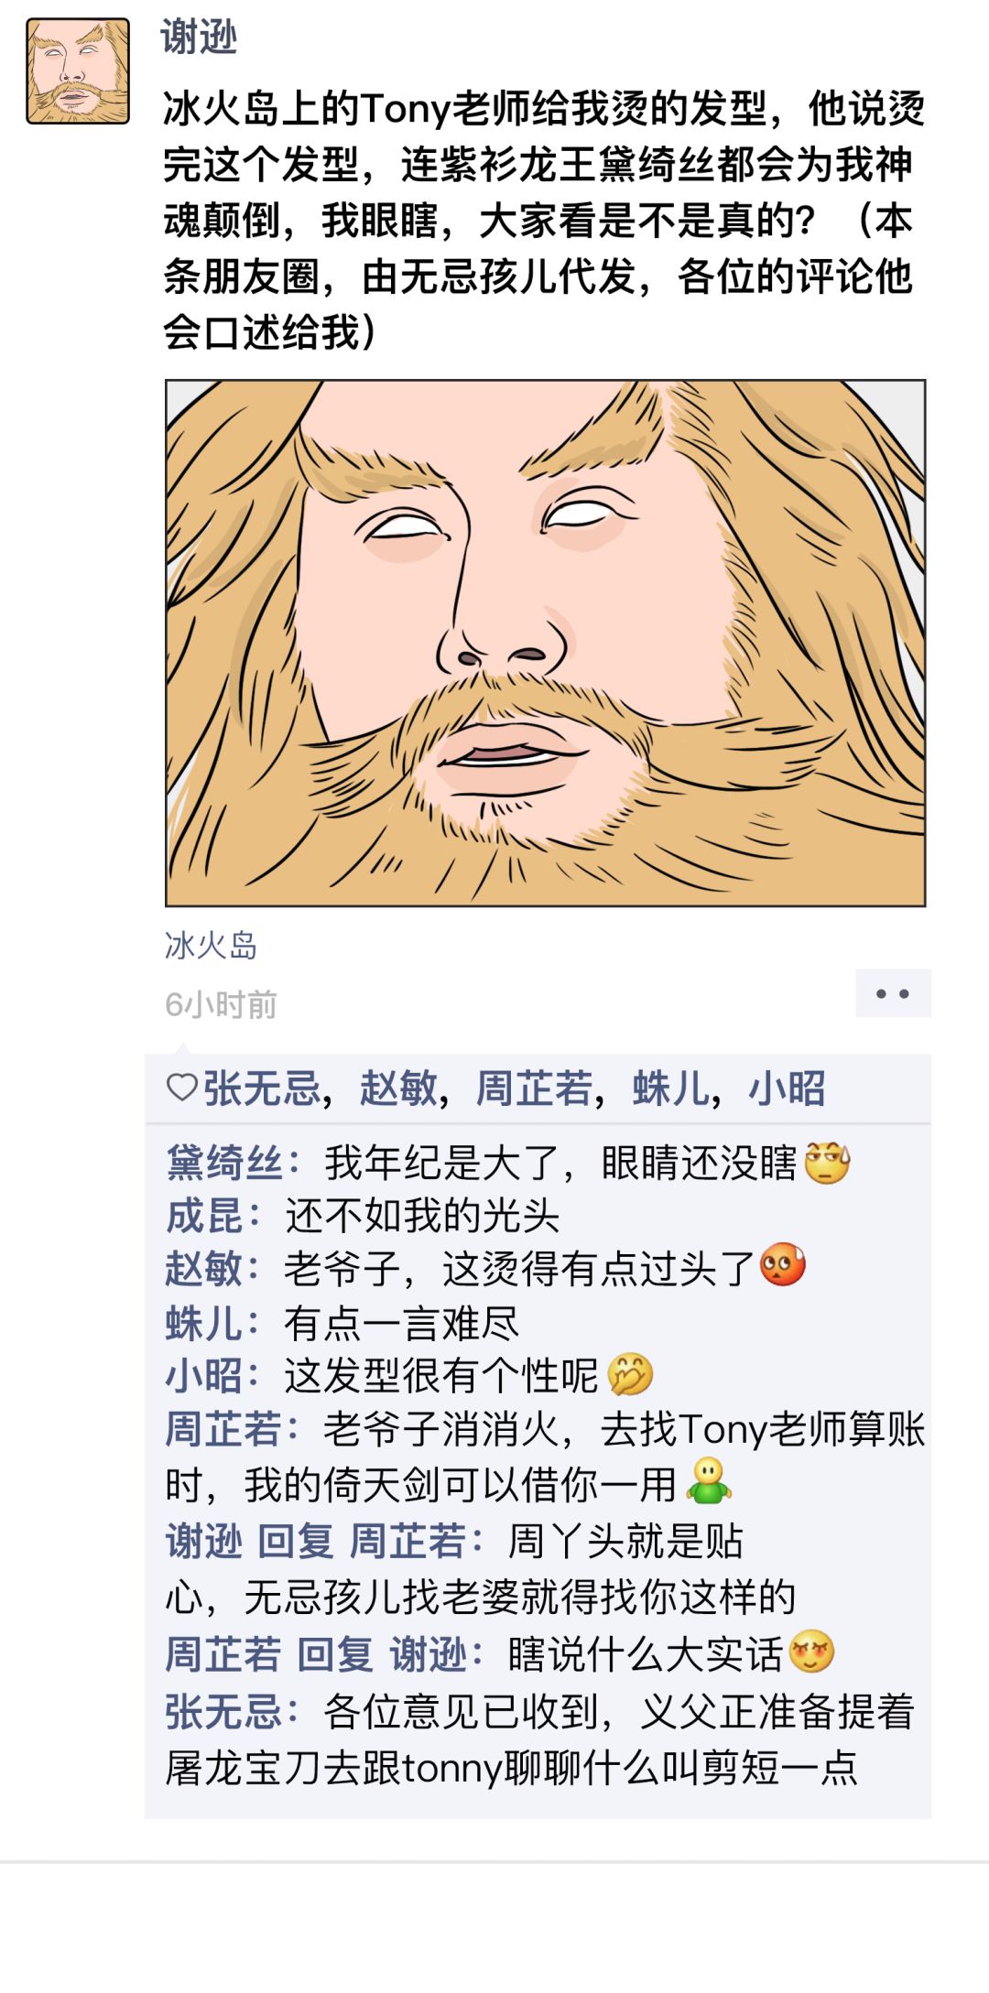Viewport: 989px width, 1993px height.
Task: Tap the blushing emoji after 瞎说什么大实话
Action: (x=811, y=1652)
